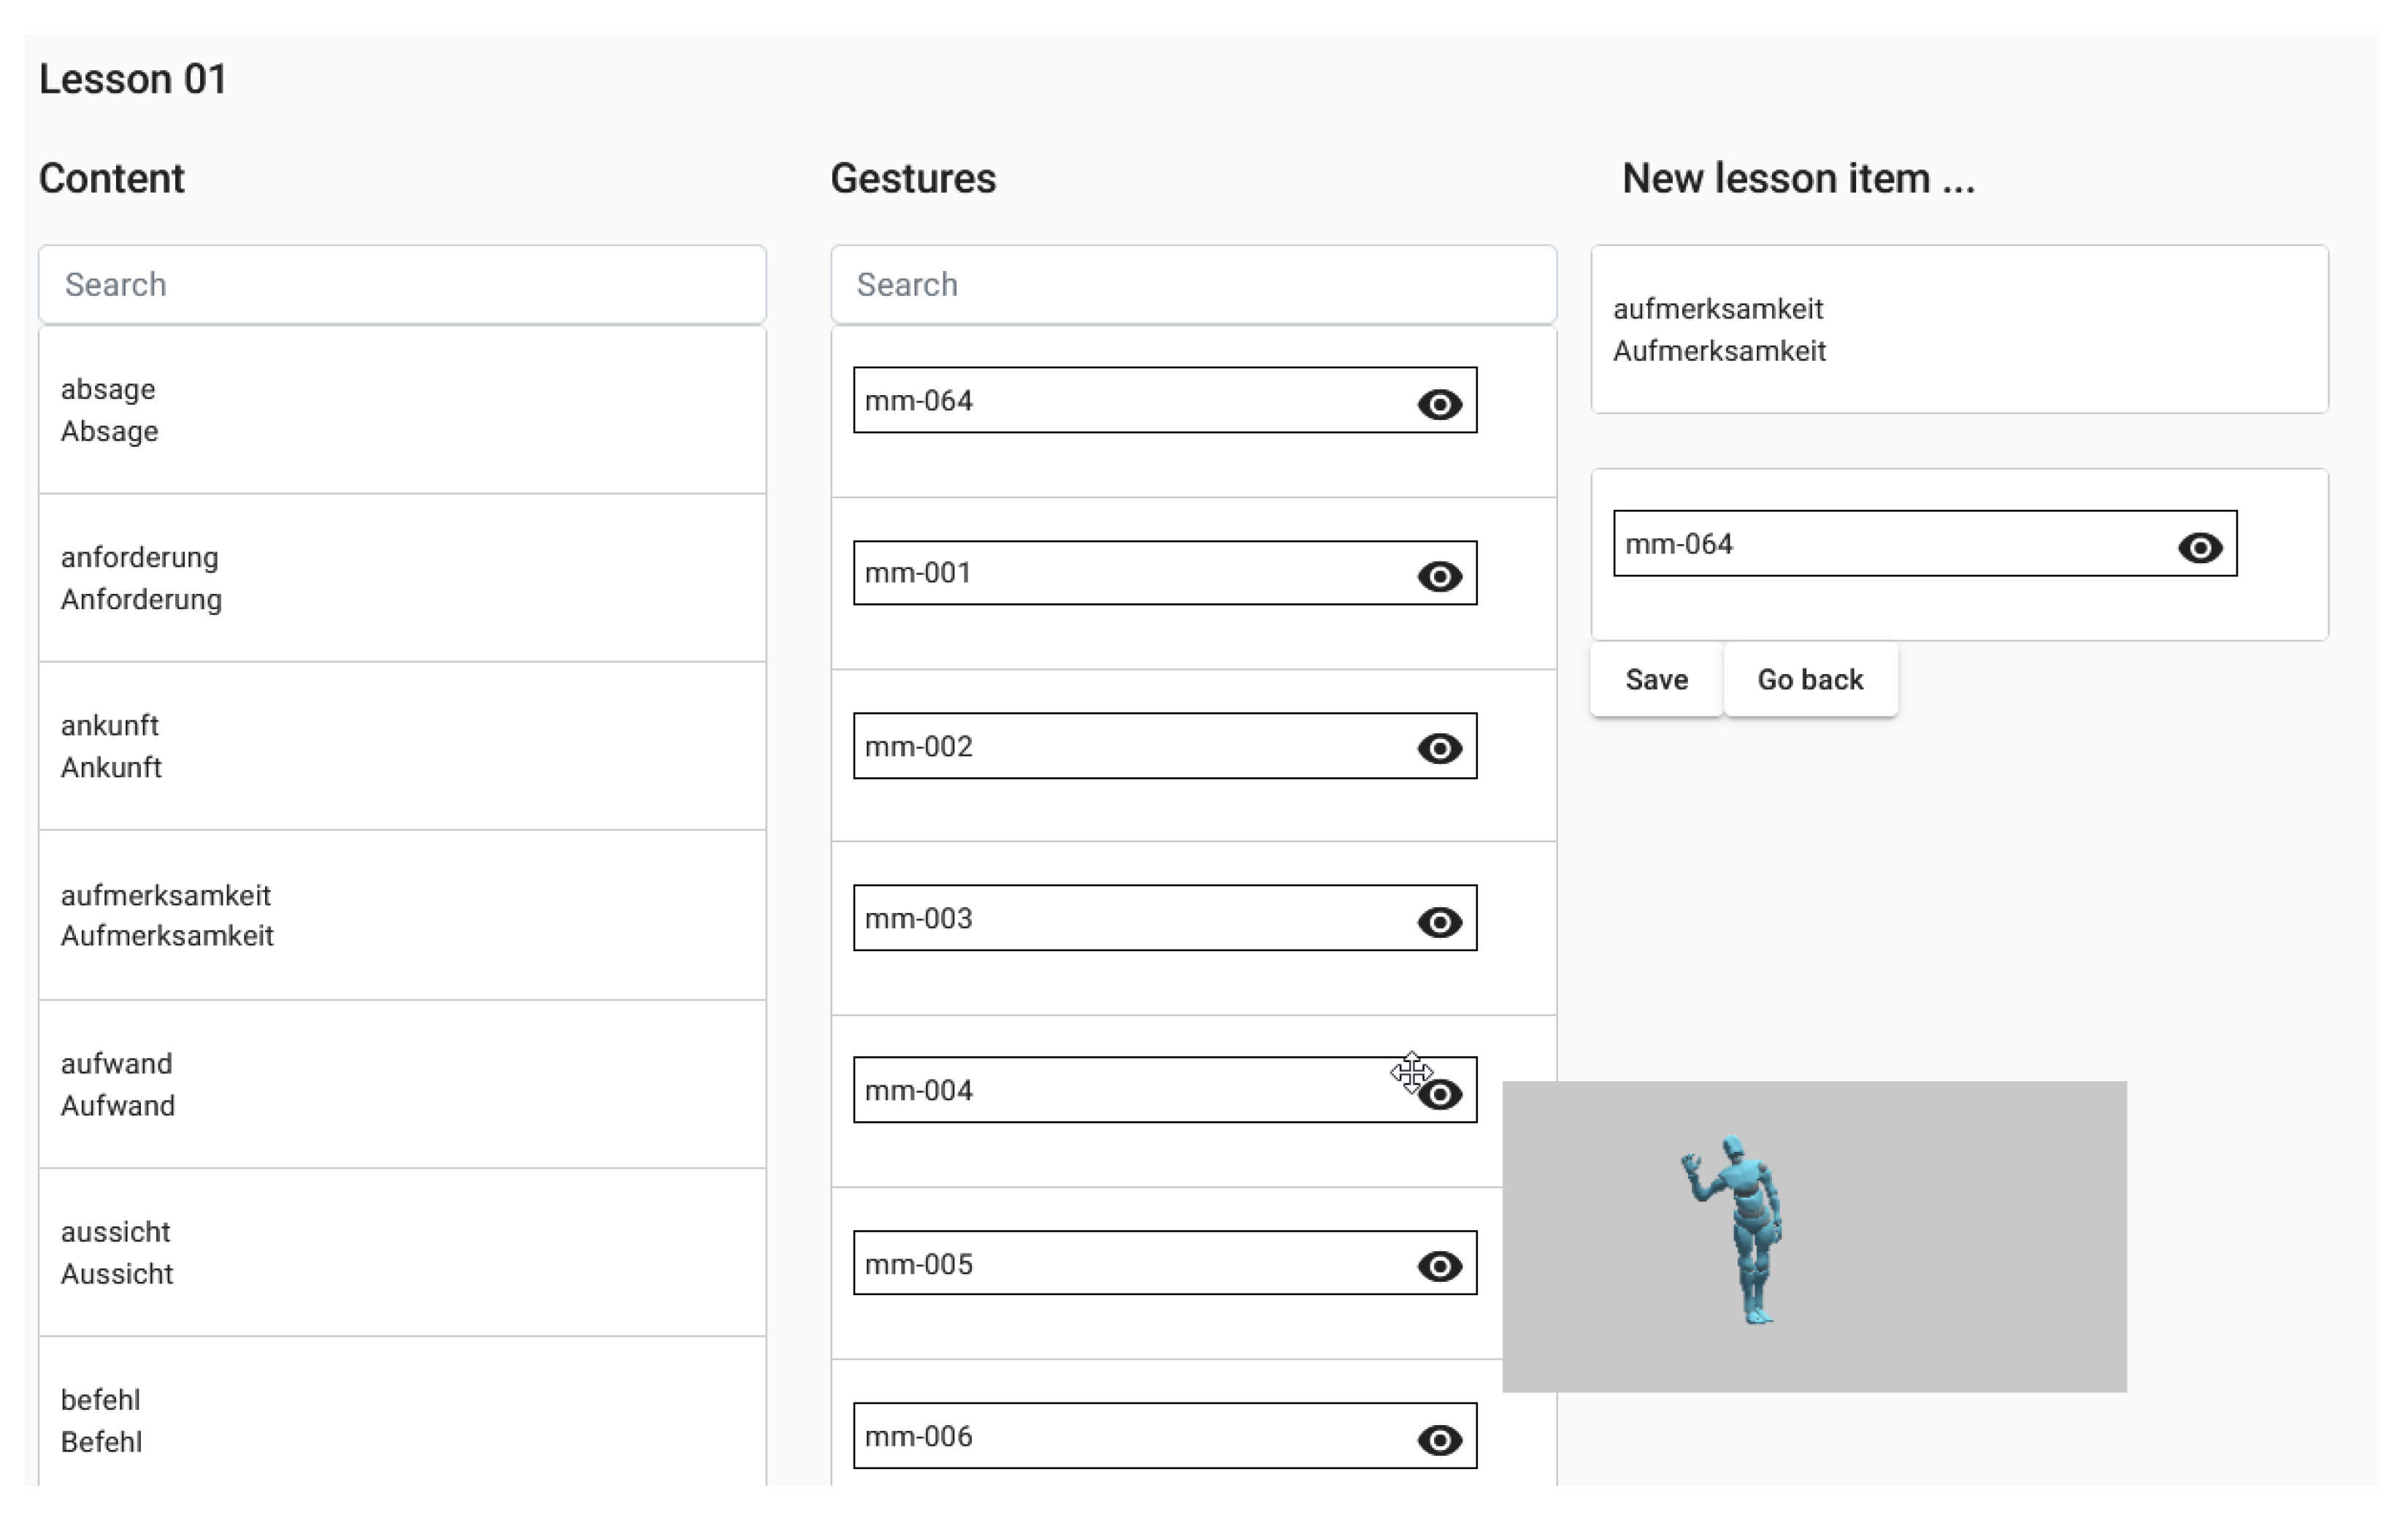This screenshot has height=1523, width=2408.
Task: Toggle preview of gesture mm-005
Action: (x=1439, y=1267)
